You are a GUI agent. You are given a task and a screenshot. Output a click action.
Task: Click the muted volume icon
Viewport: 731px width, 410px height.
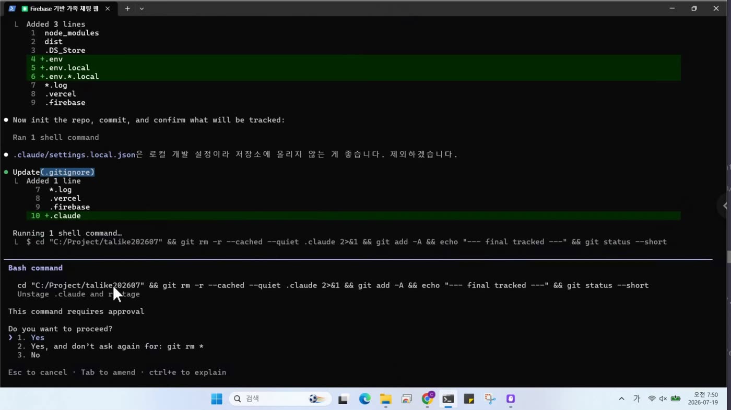click(663, 399)
